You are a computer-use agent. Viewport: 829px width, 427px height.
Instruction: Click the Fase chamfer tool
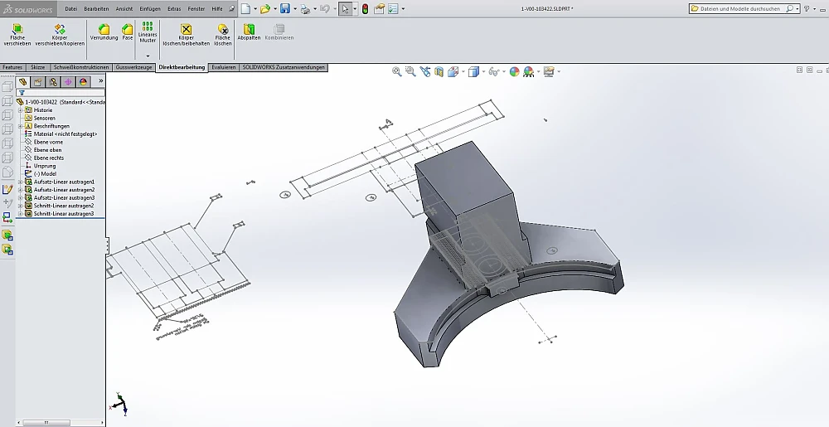pos(127,32)
